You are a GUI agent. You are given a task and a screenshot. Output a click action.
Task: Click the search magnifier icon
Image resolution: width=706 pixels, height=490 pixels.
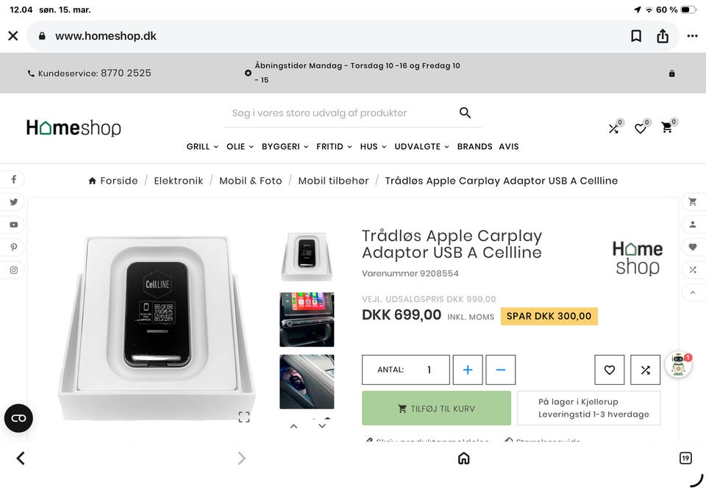click(465, 112)
